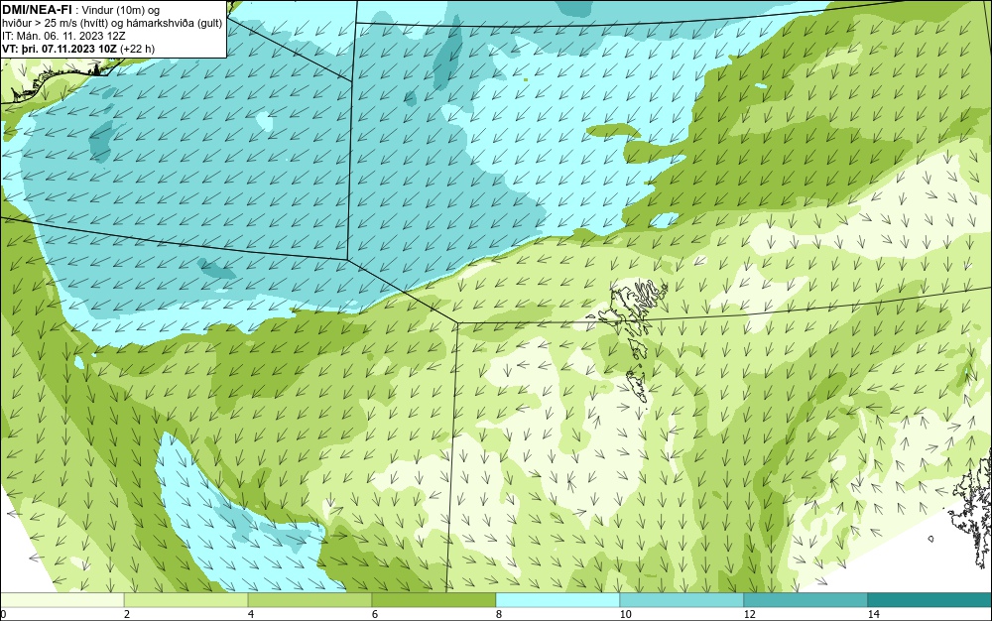Click the 12–14 m/s teal legend swatch
The image size is (992, 621).
[806, 600]
